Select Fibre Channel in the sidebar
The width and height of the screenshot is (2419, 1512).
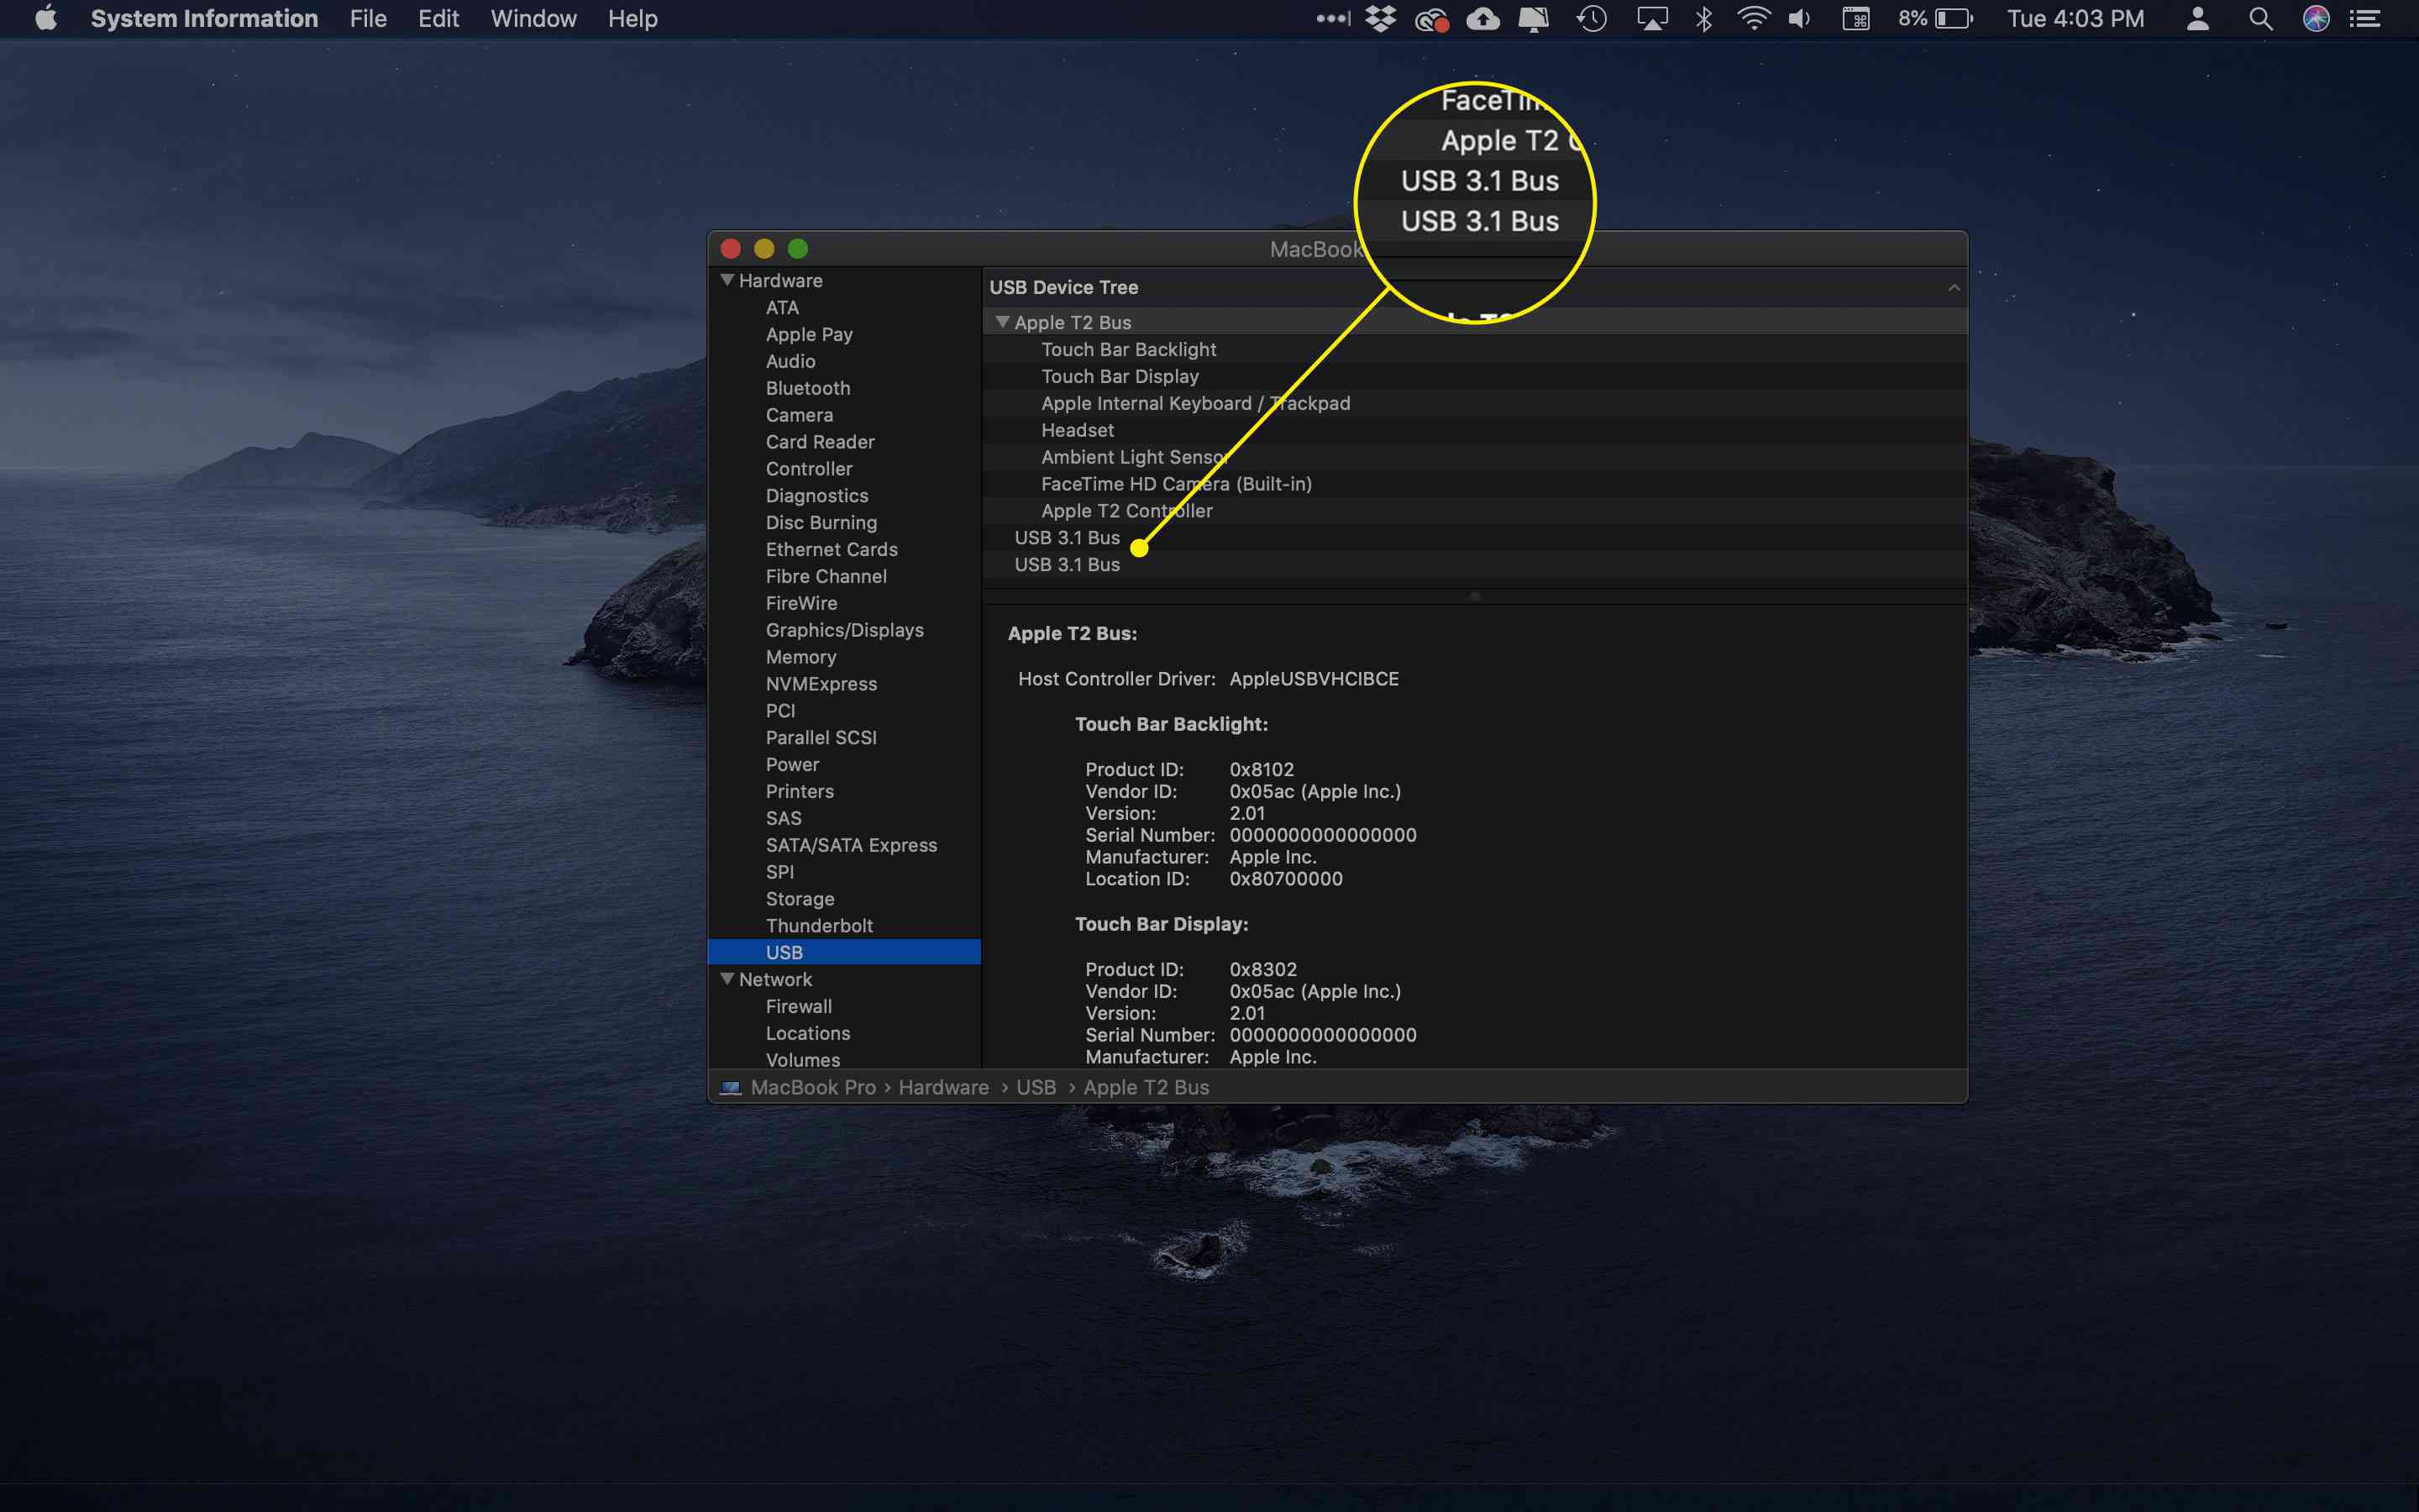point(826,577)
